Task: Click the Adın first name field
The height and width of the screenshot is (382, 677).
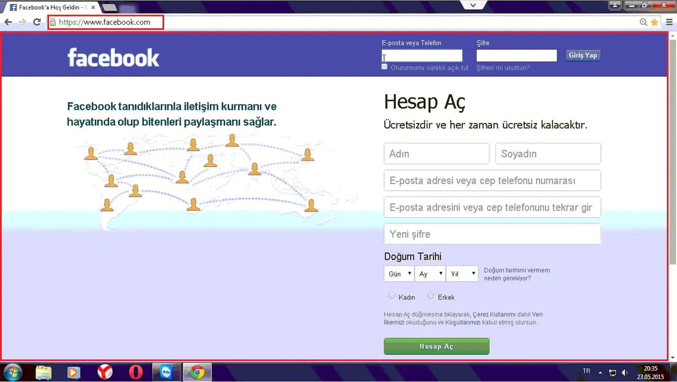Action: click(437, 153)
